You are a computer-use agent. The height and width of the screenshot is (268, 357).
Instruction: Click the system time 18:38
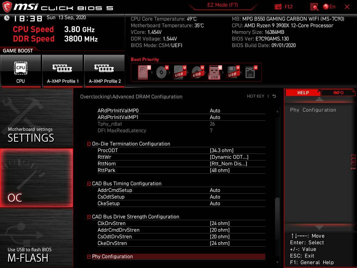pyautogui.click(x=28, y=18)
